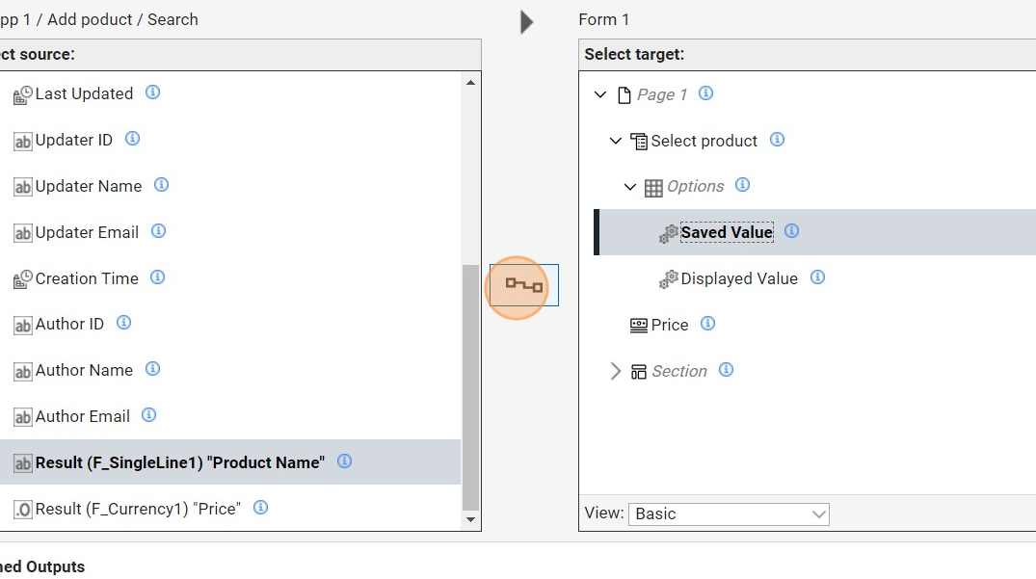This screenshot has width=1036, height=579.
Task: Open the View dropdown set to Basic
Action: (x=728, y=513)
